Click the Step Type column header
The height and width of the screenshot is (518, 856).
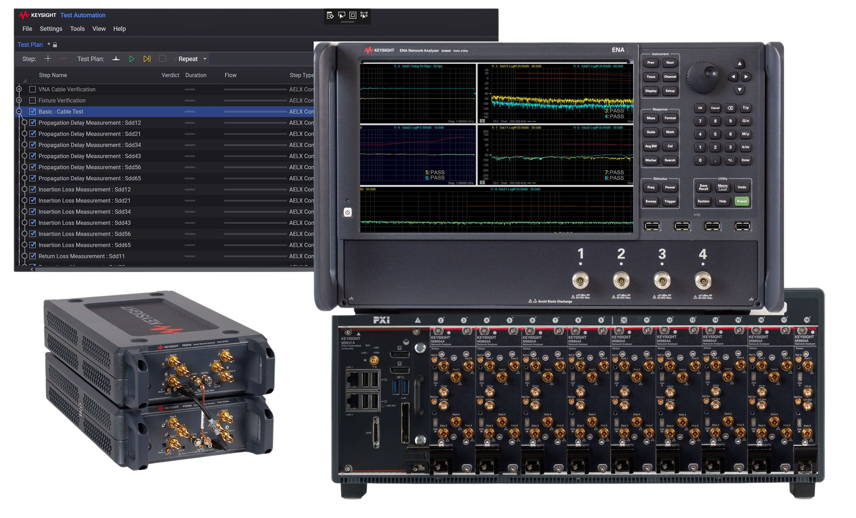coord(302,75)
